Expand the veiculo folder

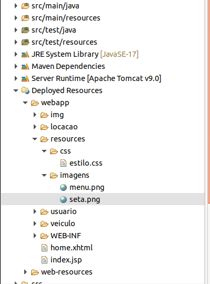[x=35, y=224]
